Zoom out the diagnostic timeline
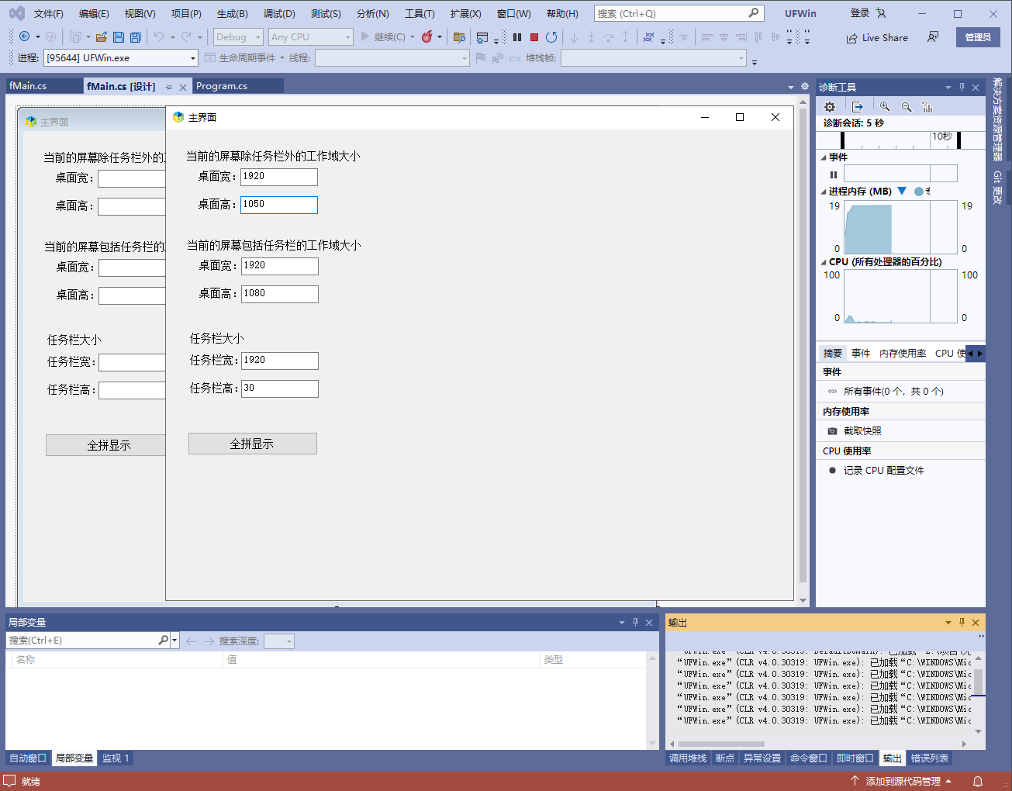The height and width of the screenshot is (791, 1012). (907, 107)
